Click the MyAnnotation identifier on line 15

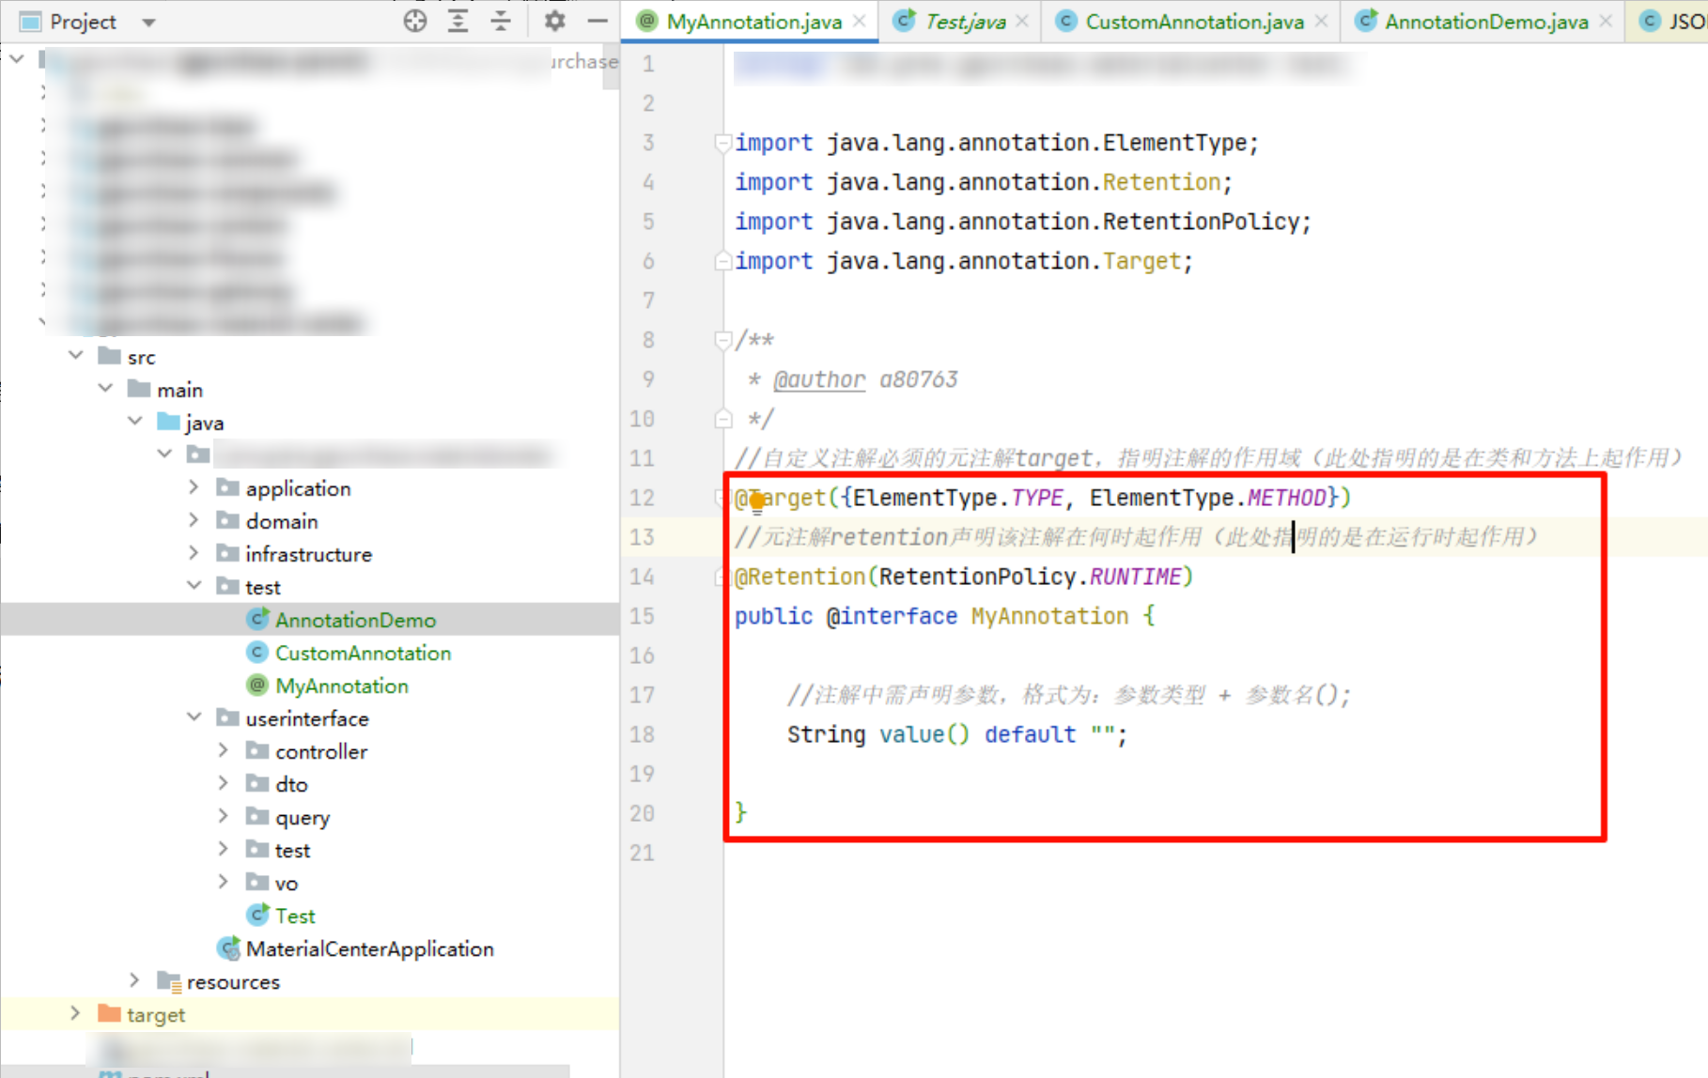click(1049, 616)
